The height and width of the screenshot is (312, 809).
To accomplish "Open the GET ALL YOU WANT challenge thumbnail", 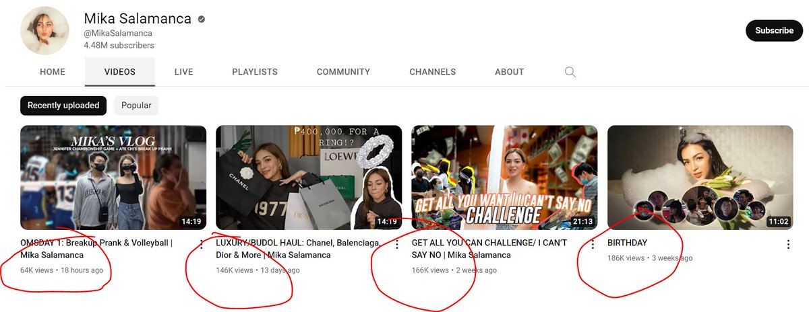I will 504,178.
